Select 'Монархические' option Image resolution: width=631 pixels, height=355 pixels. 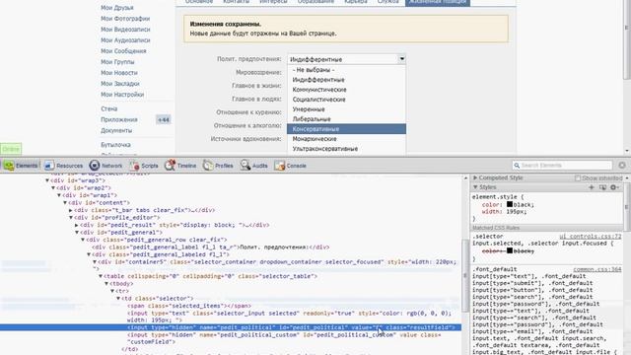[346, 139]
